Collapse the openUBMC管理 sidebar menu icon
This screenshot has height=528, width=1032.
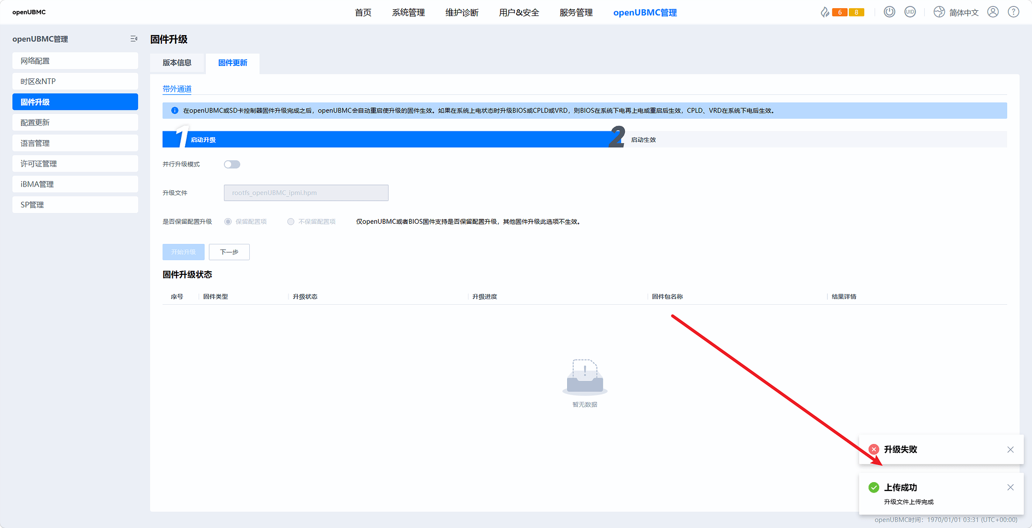point(134,39)
